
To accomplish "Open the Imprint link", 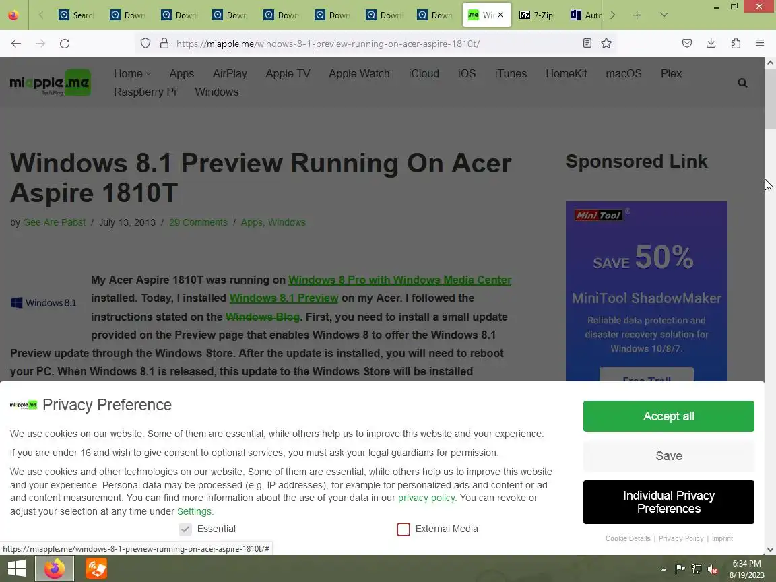I will (723, 538).
